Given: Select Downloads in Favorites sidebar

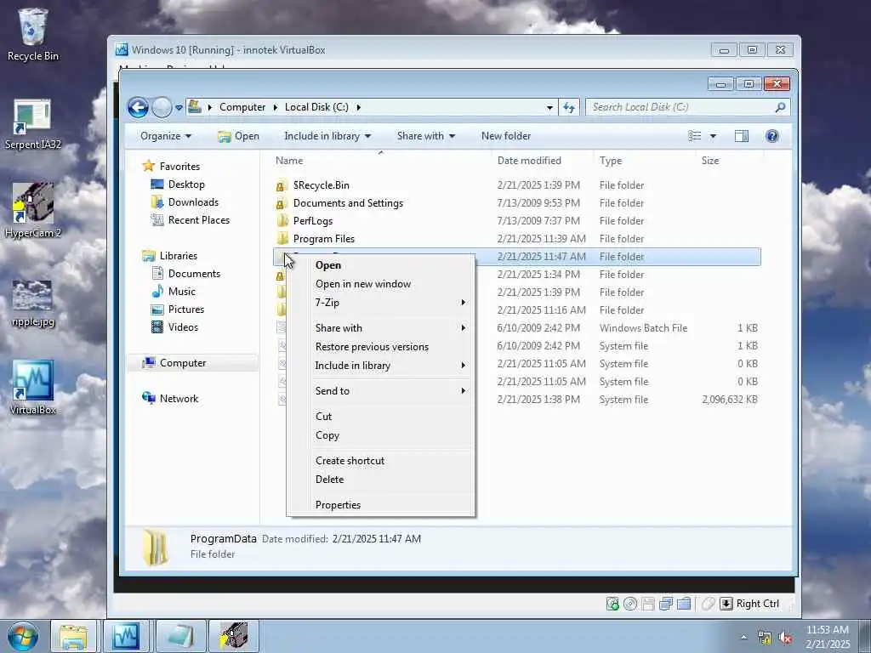Looking at the screenshot, I should [x=193, y=202].
